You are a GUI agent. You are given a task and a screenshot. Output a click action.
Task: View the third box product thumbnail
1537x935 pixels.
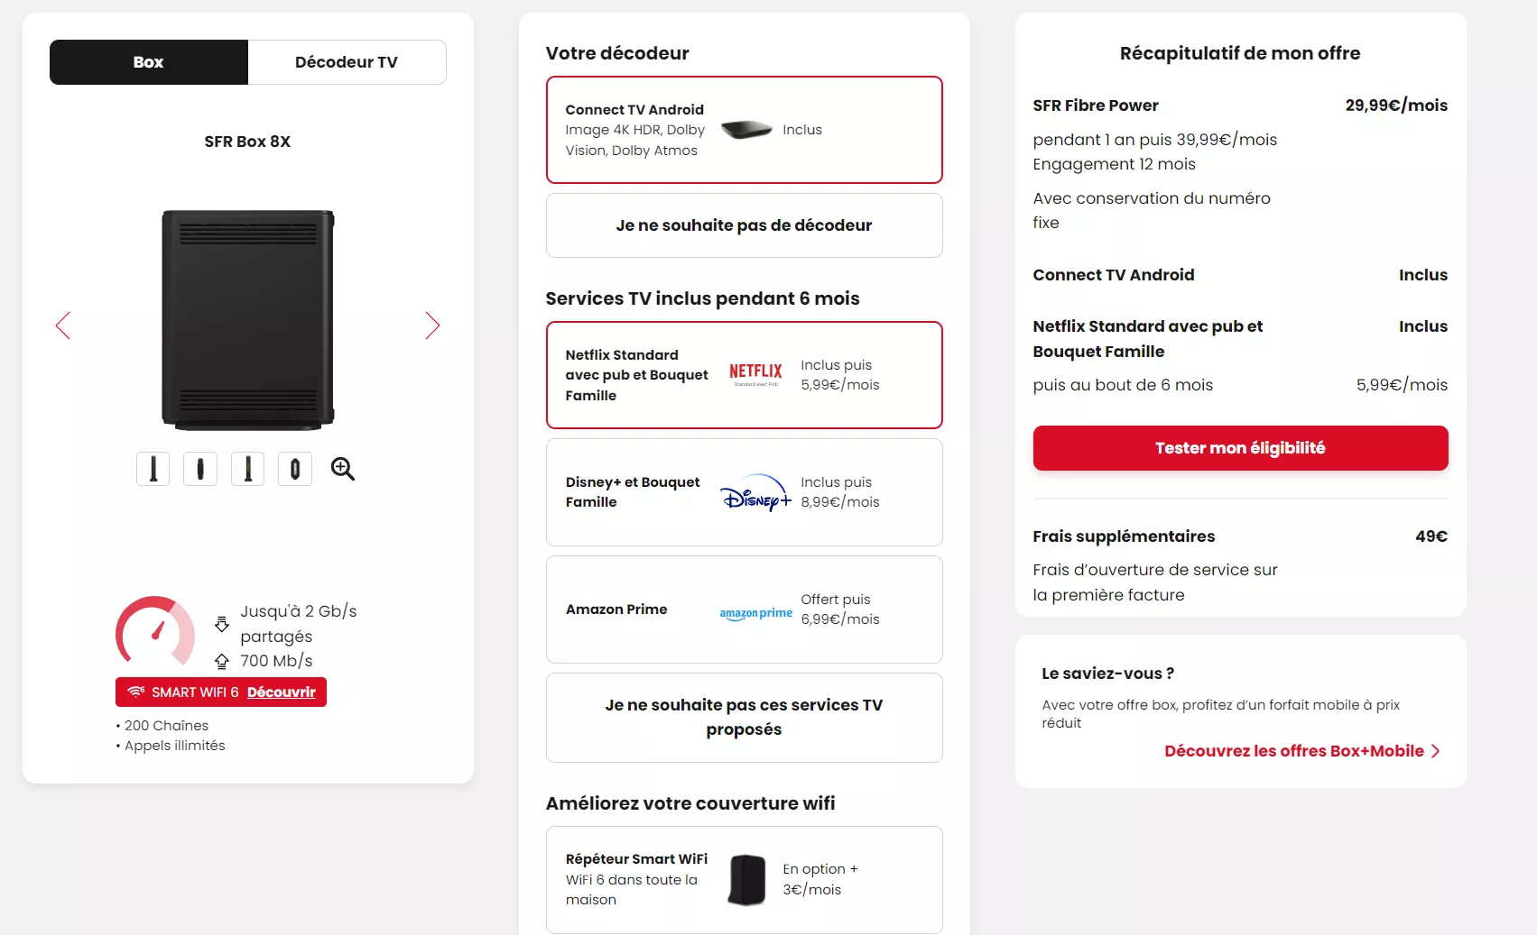tap(247, 469)
